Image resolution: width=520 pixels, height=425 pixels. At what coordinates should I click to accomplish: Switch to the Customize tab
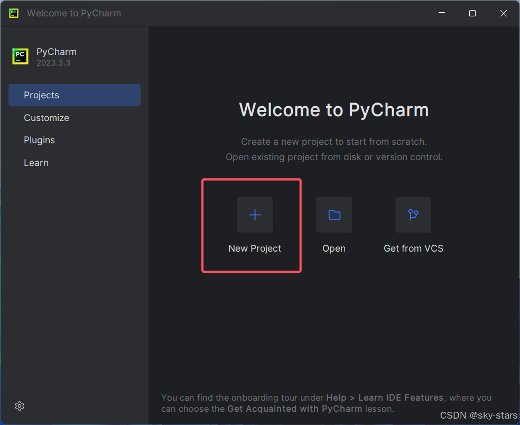point(75,118)
